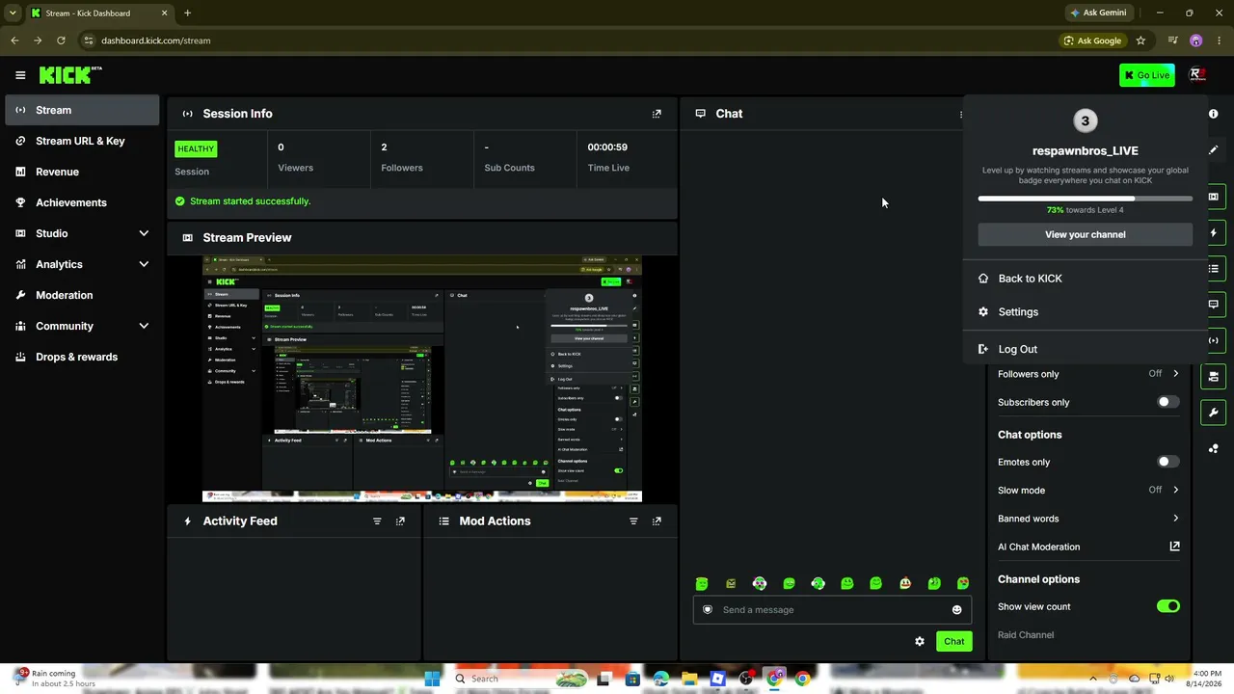Click the Send a message field
The width and height of the screenshot is (1234, 694).
832,610
